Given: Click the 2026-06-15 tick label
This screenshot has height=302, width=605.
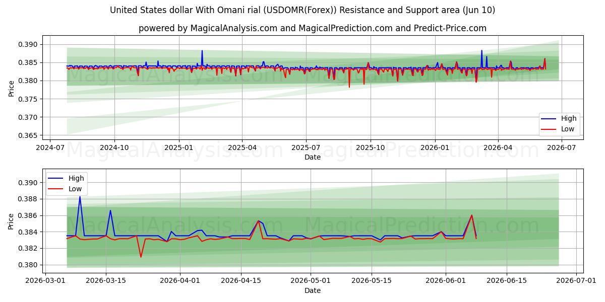Looking at the screenshot, I should tap(506, 280).
